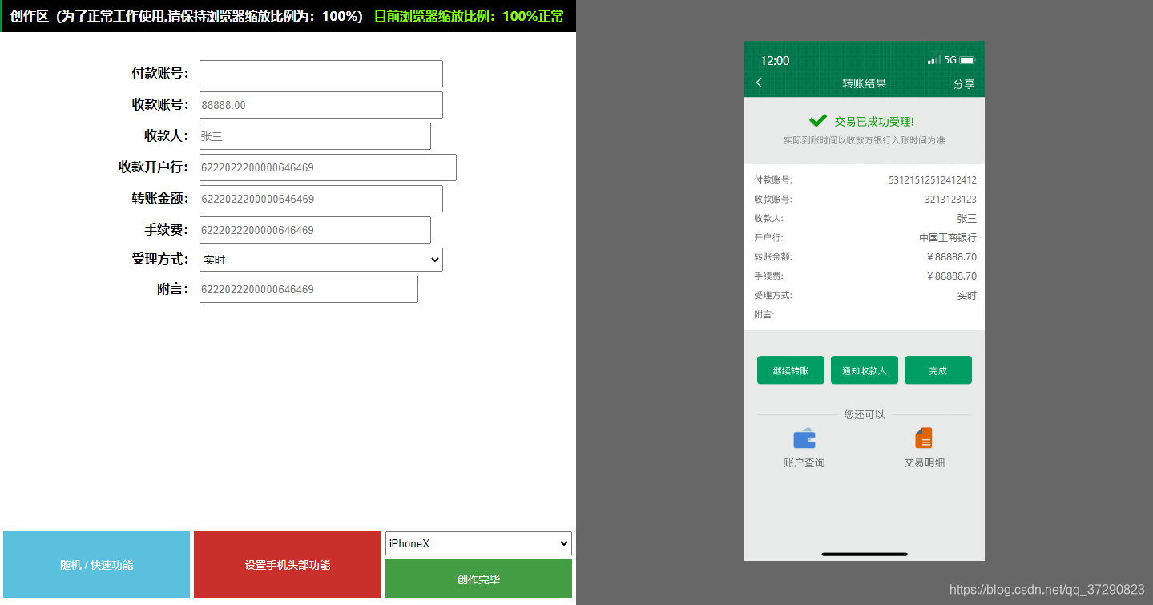The image size is (1153, 605).
Task: Focus the 付款账号 input field
Action: (321, 74)
